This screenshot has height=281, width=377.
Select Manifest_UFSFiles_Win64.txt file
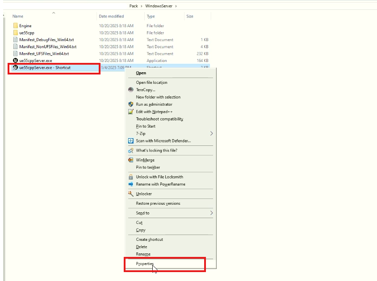(44, 54)
